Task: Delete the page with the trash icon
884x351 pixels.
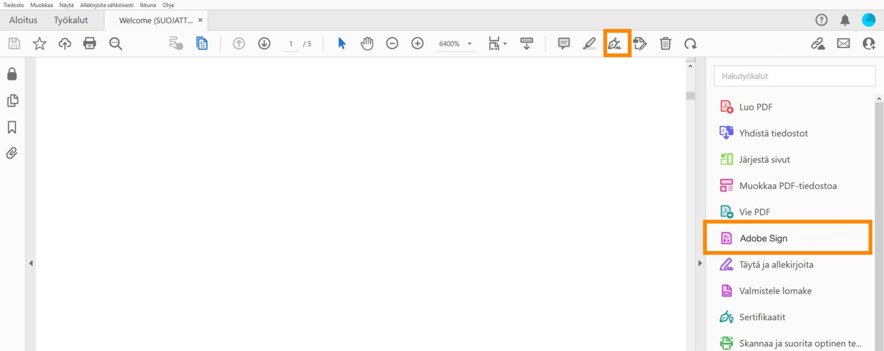Action: tap(665, 44)
